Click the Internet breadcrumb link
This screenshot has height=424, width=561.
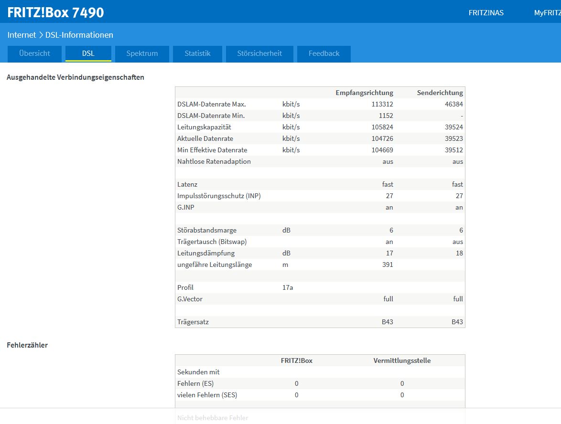[x=22, y=35]
